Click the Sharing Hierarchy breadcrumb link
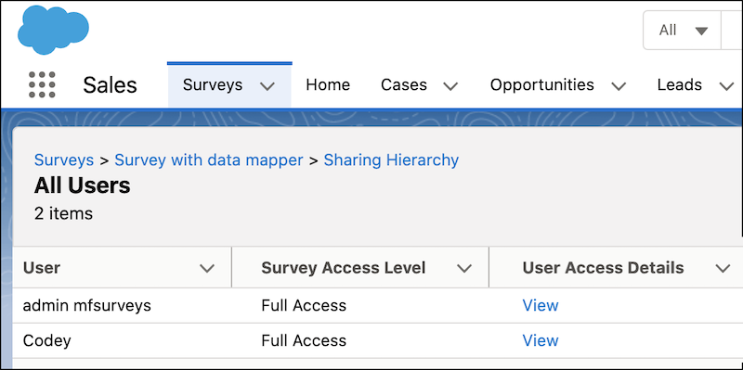Screen dimensions: 743x370 [391, 159]
